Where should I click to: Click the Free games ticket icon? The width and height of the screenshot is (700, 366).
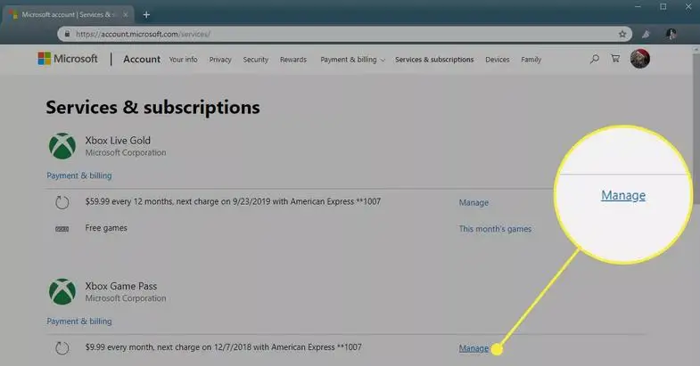click(x=62, y=229)
